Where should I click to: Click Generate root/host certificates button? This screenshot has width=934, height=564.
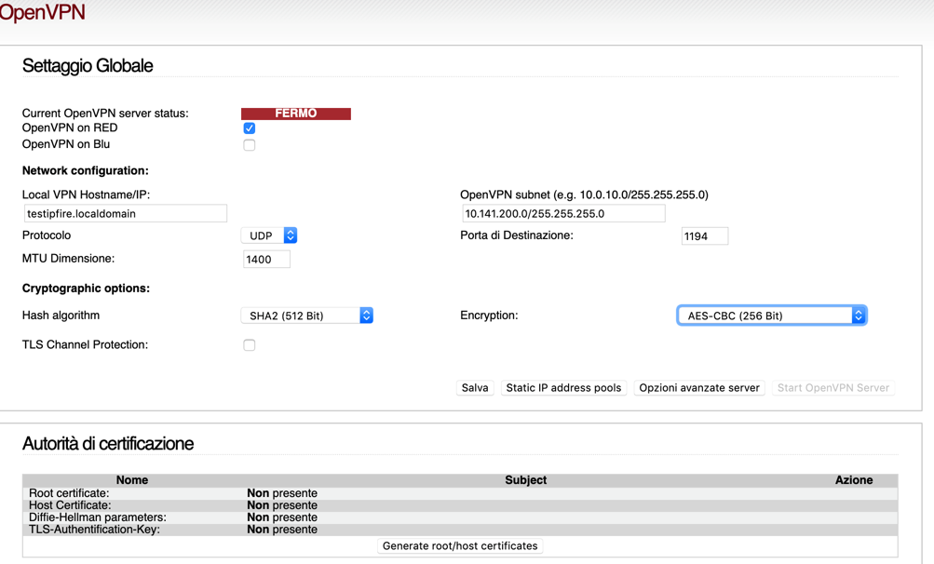click(x=460, y=545)
